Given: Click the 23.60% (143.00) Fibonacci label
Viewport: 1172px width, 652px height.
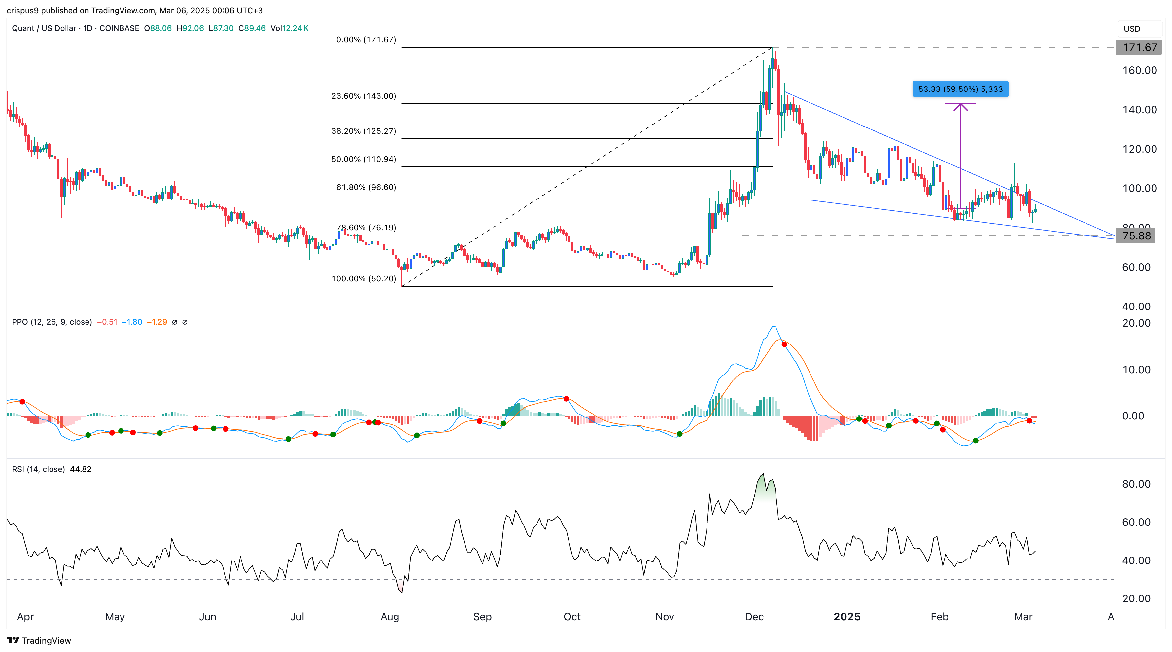Looking at the screenshot, I should coord(363,96).
